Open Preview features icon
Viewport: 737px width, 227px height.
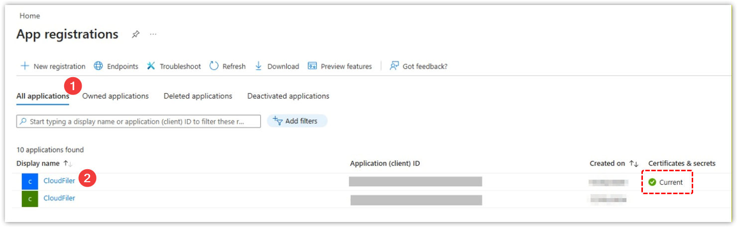pos(312,66)
